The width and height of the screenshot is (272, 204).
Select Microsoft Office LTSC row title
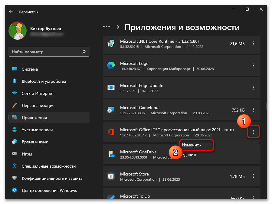pos(177,130)
